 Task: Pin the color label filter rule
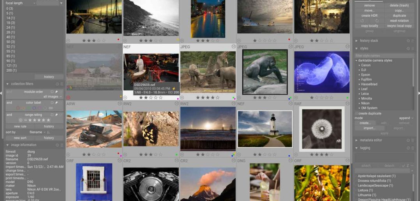[x=56, y=103]
